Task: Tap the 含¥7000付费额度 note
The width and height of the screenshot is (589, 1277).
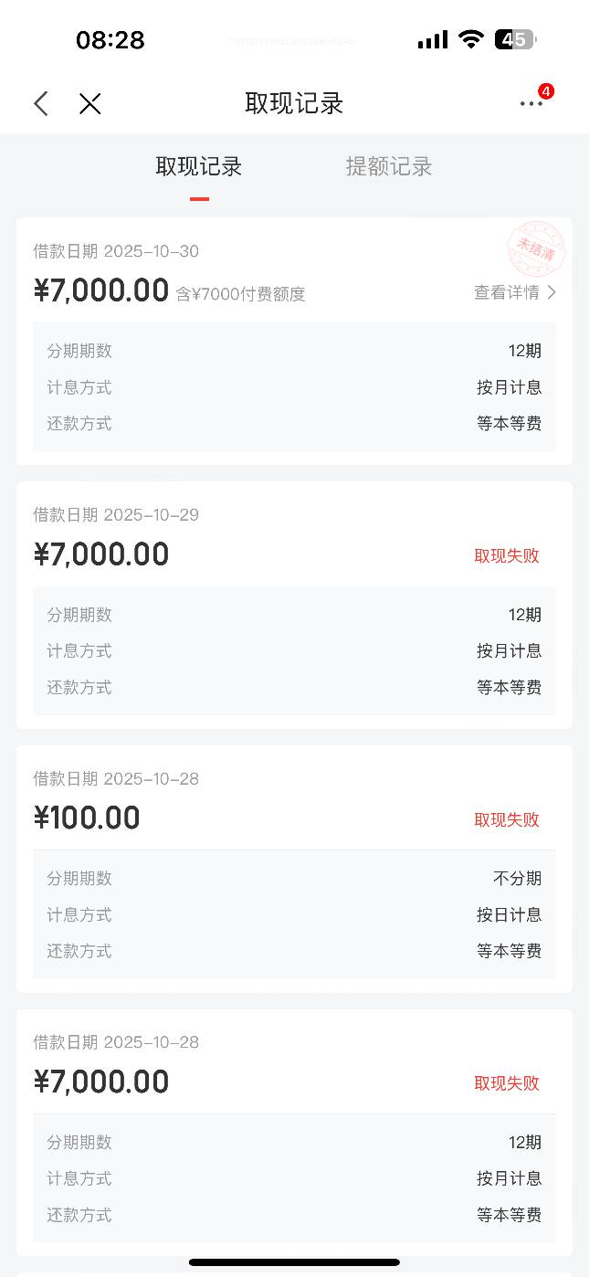Action: point(240,294)
